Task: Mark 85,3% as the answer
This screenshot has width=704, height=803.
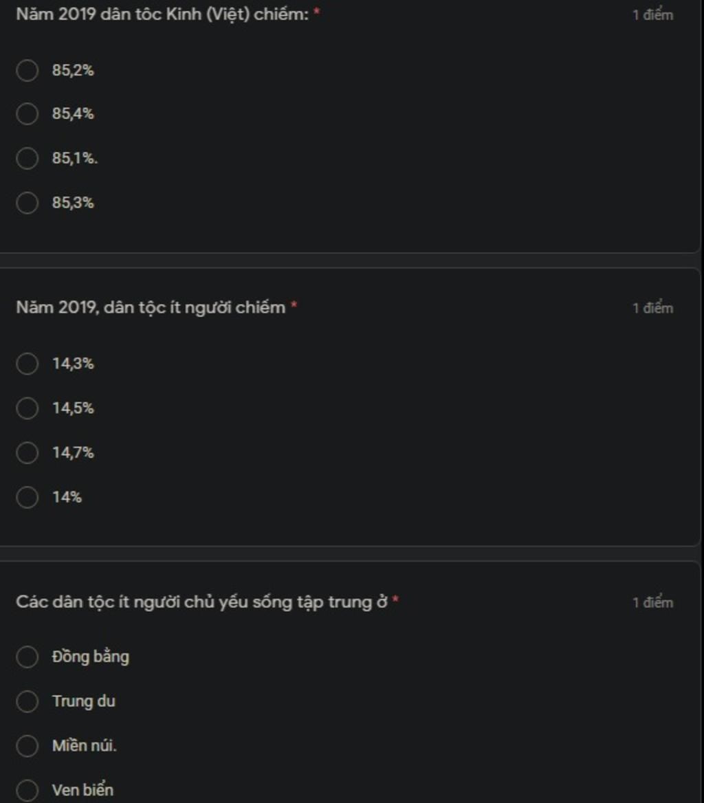Action: (x=27, y=203)
